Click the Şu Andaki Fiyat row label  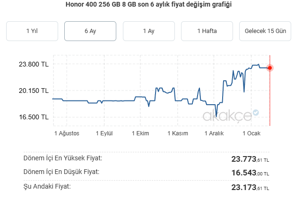coord(47,187)
